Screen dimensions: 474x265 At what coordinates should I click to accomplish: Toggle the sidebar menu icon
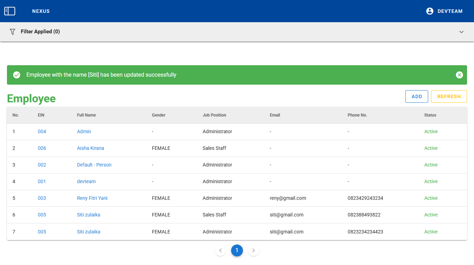[x=10, y=11]
